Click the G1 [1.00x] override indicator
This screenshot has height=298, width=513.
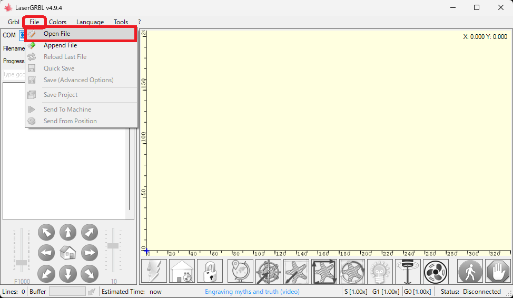pyautogui.click(x=386, y=292)
